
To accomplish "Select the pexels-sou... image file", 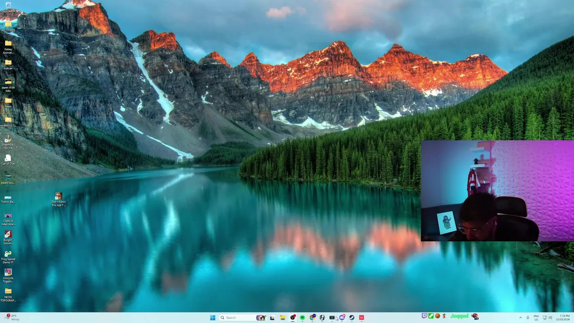I will [8, 179].
